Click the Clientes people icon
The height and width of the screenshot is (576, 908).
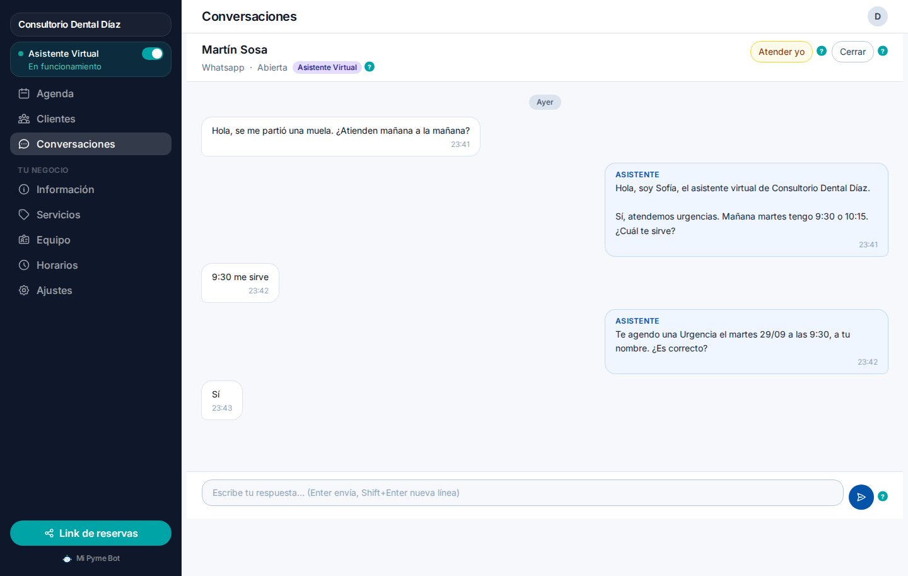pyautogui.click(x=24, y=119)
